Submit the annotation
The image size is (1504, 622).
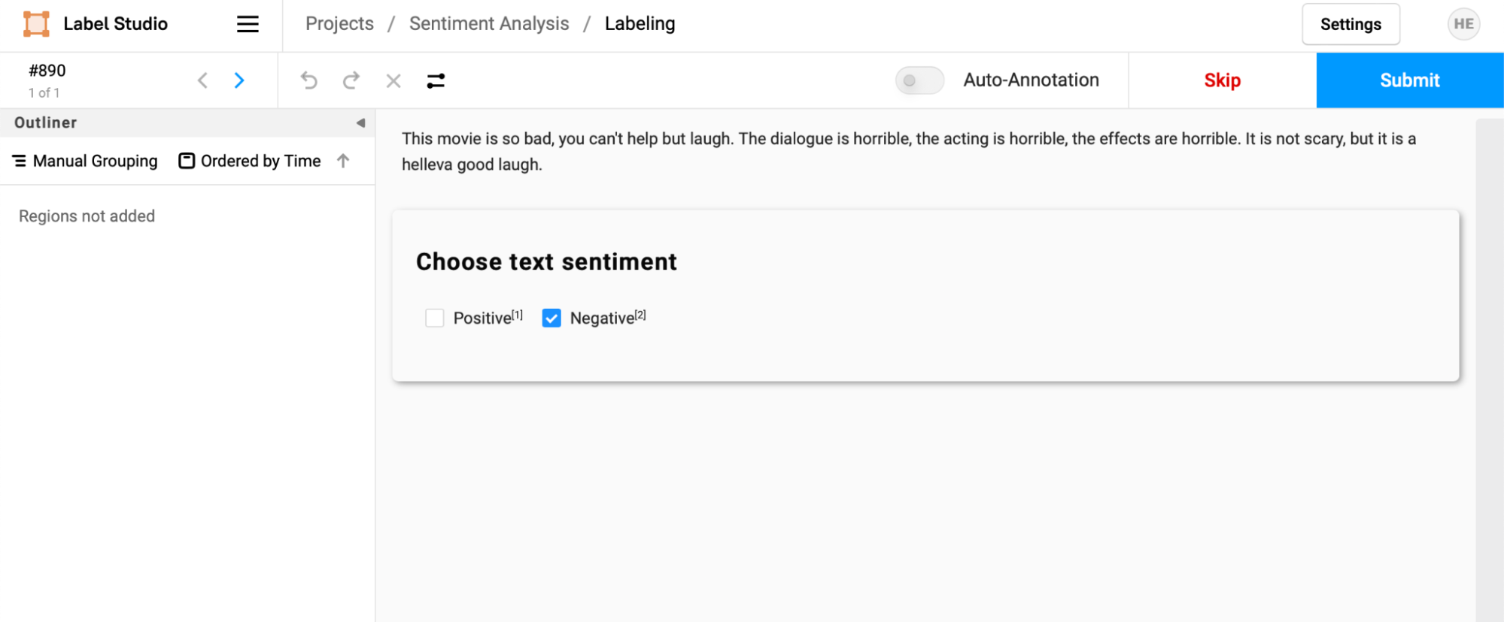[1410, 80]
